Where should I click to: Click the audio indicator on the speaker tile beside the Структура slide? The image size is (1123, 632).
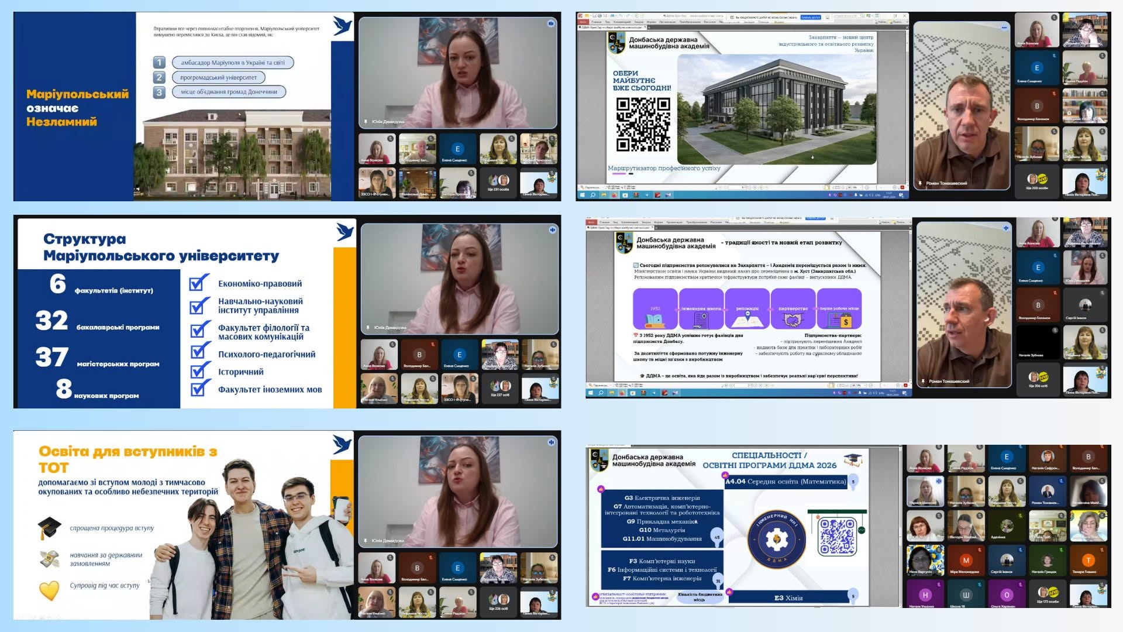[552, 230]
